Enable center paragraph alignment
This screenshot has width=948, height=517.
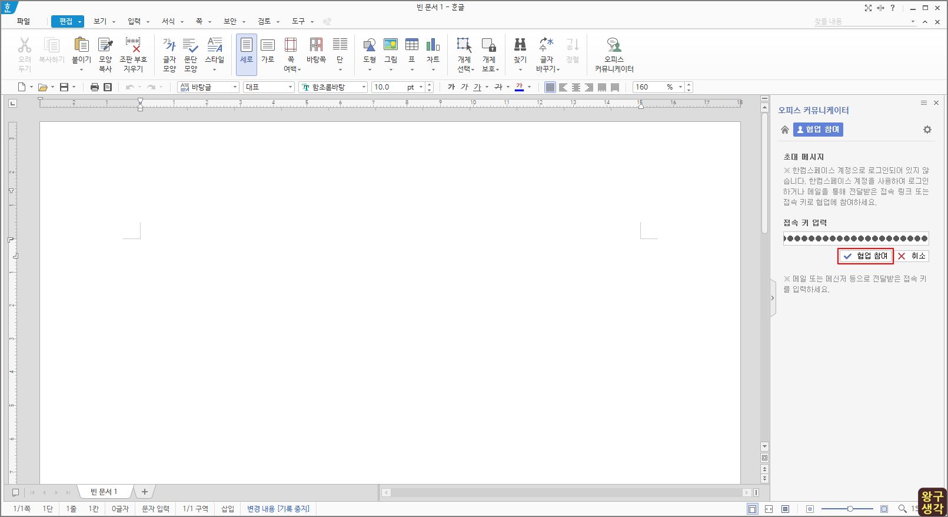pos(576,87)
